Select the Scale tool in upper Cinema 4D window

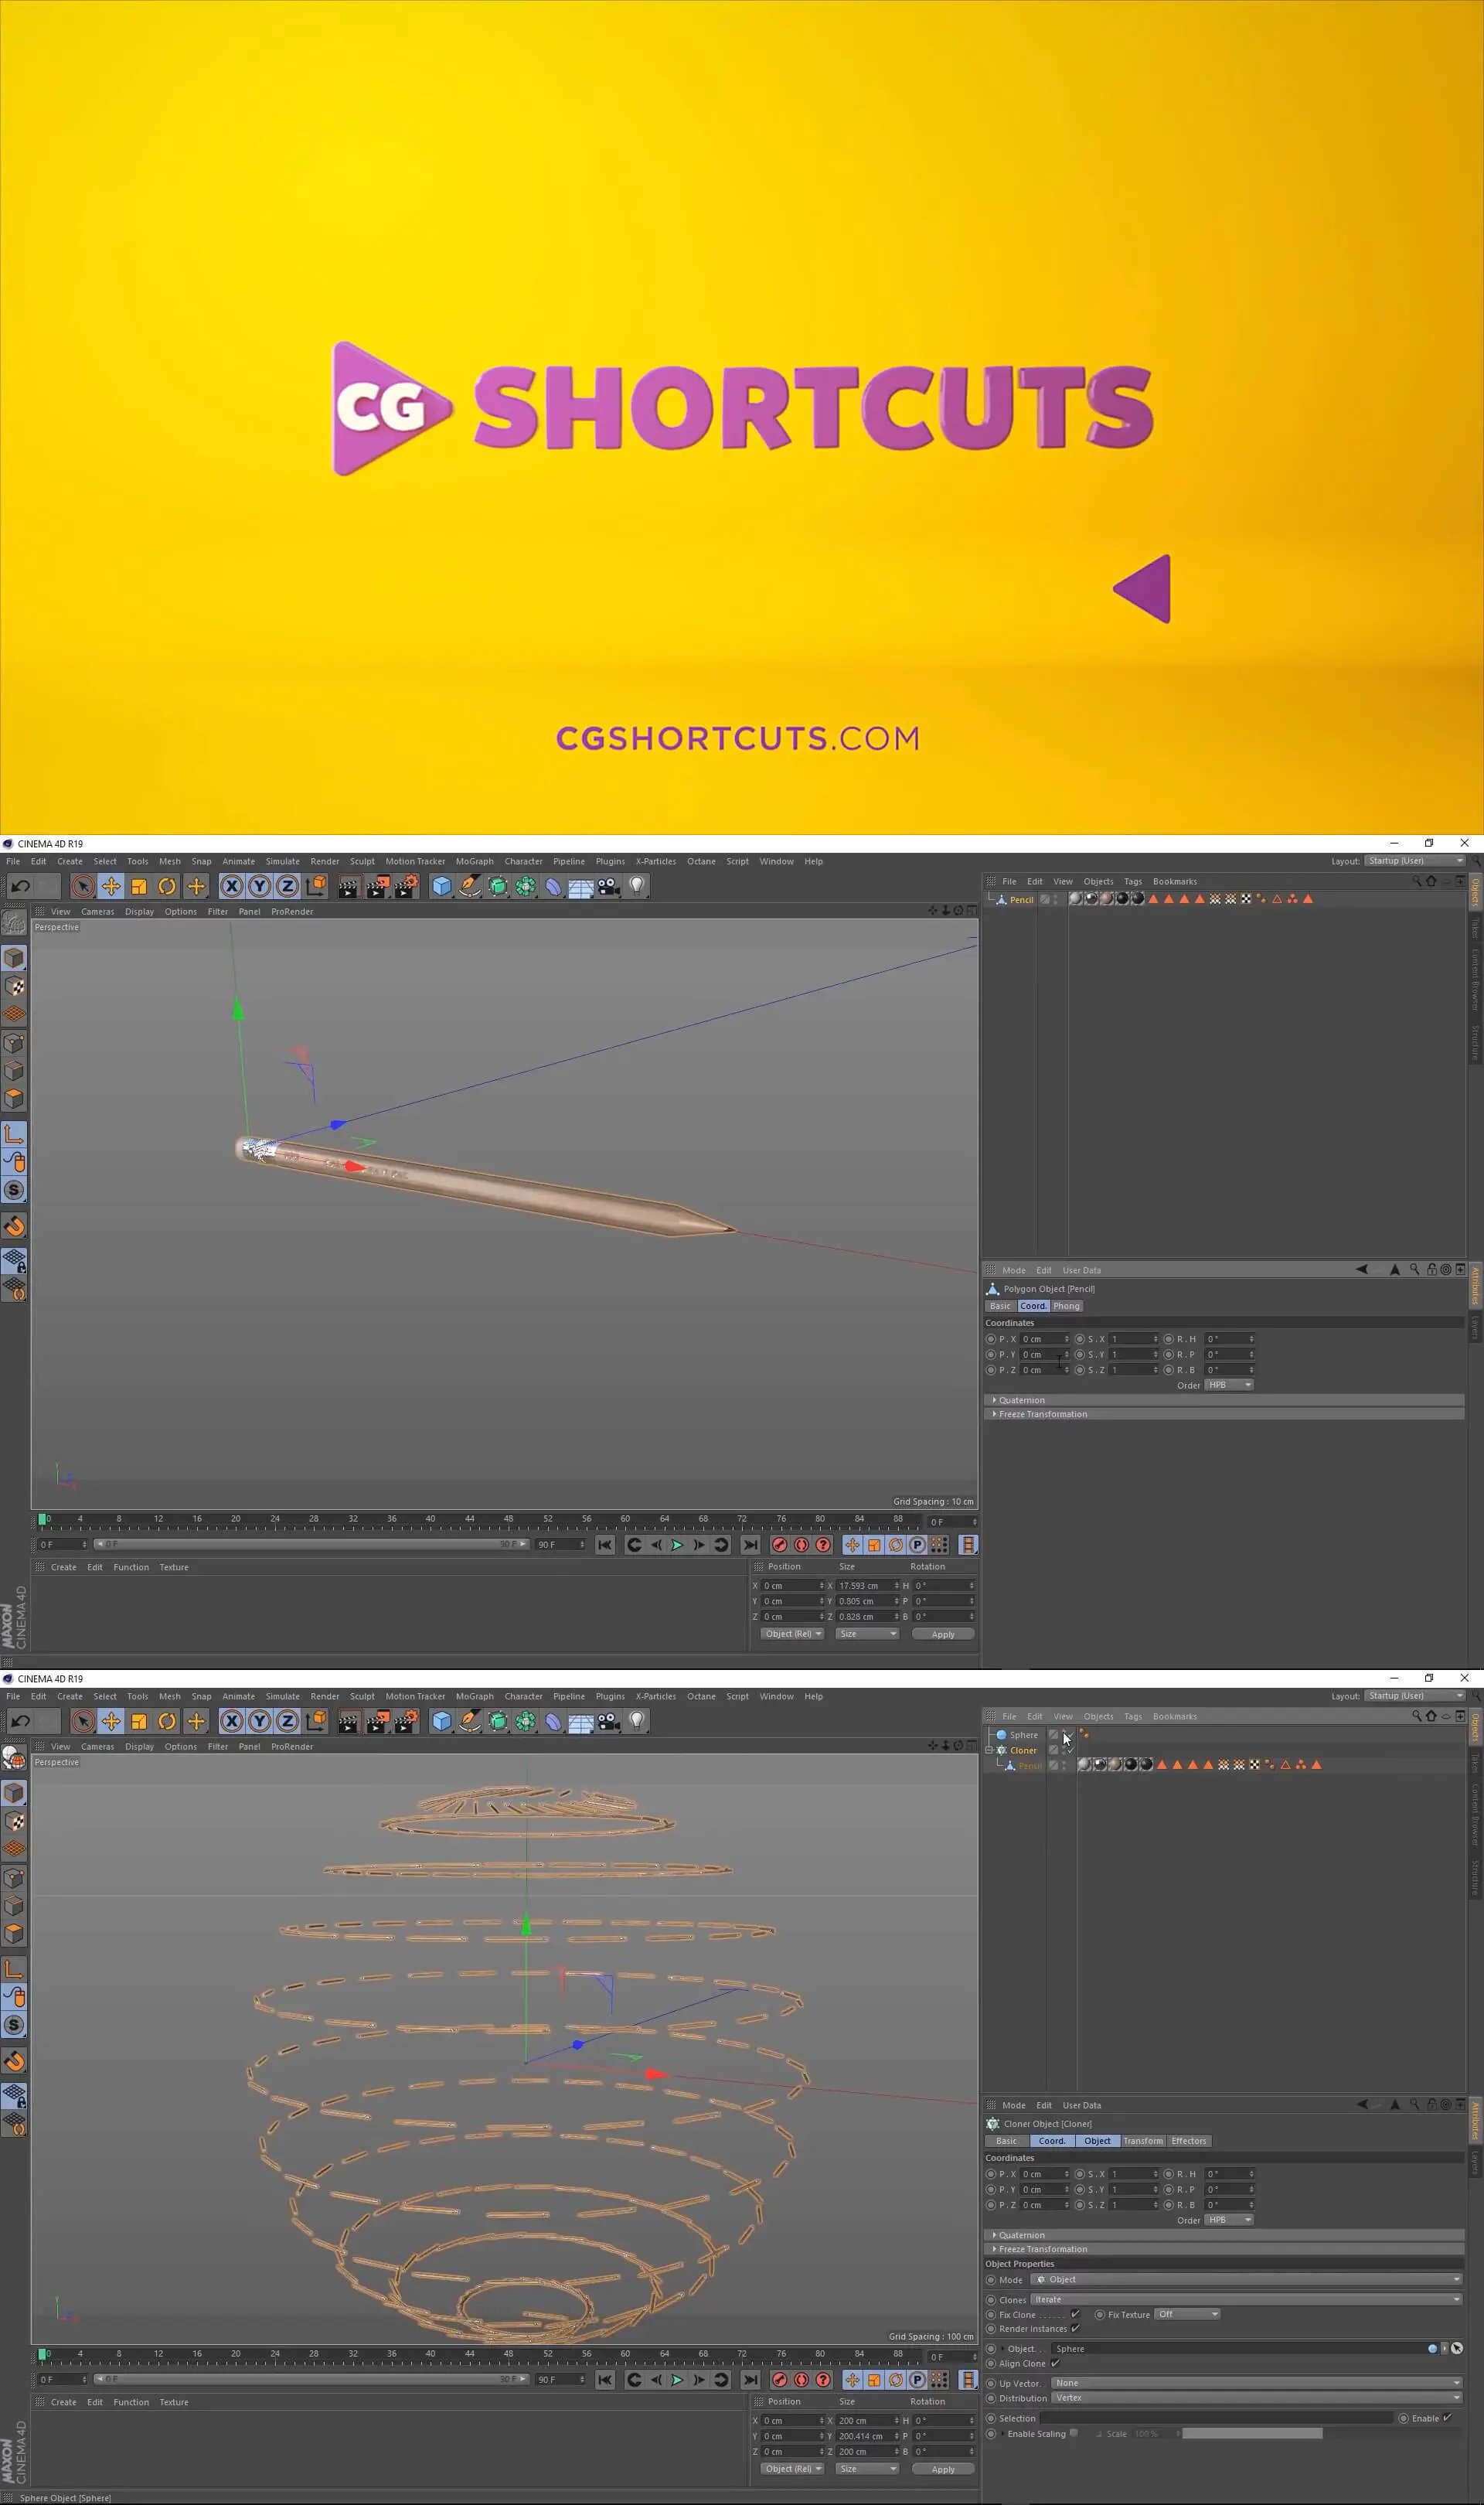point(139,886)
